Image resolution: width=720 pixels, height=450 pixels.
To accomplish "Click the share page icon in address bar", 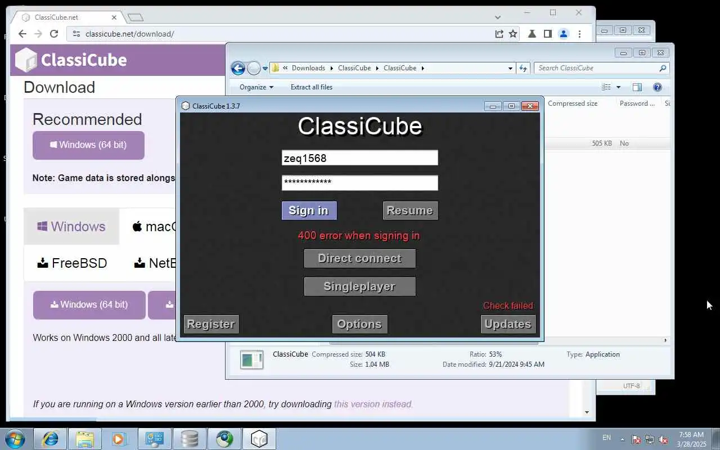I will coord(499,34).
